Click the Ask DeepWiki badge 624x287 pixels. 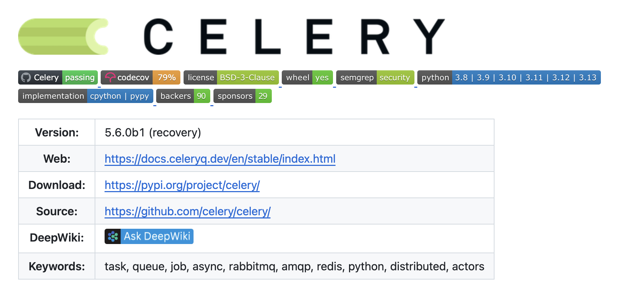149,236
